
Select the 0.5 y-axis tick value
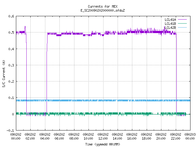11,32
